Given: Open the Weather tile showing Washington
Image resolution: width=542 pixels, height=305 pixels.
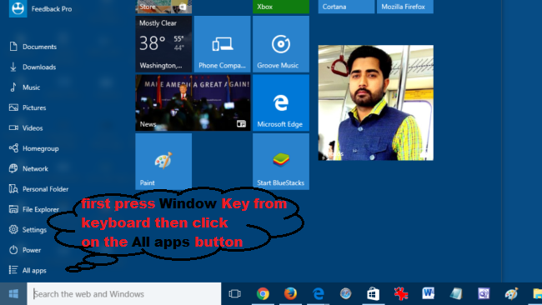Looking at the screenshot, I should [x=163, y=44].
